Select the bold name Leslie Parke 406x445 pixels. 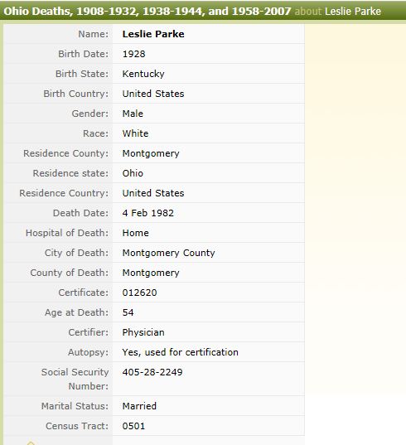tap(153, 34)
